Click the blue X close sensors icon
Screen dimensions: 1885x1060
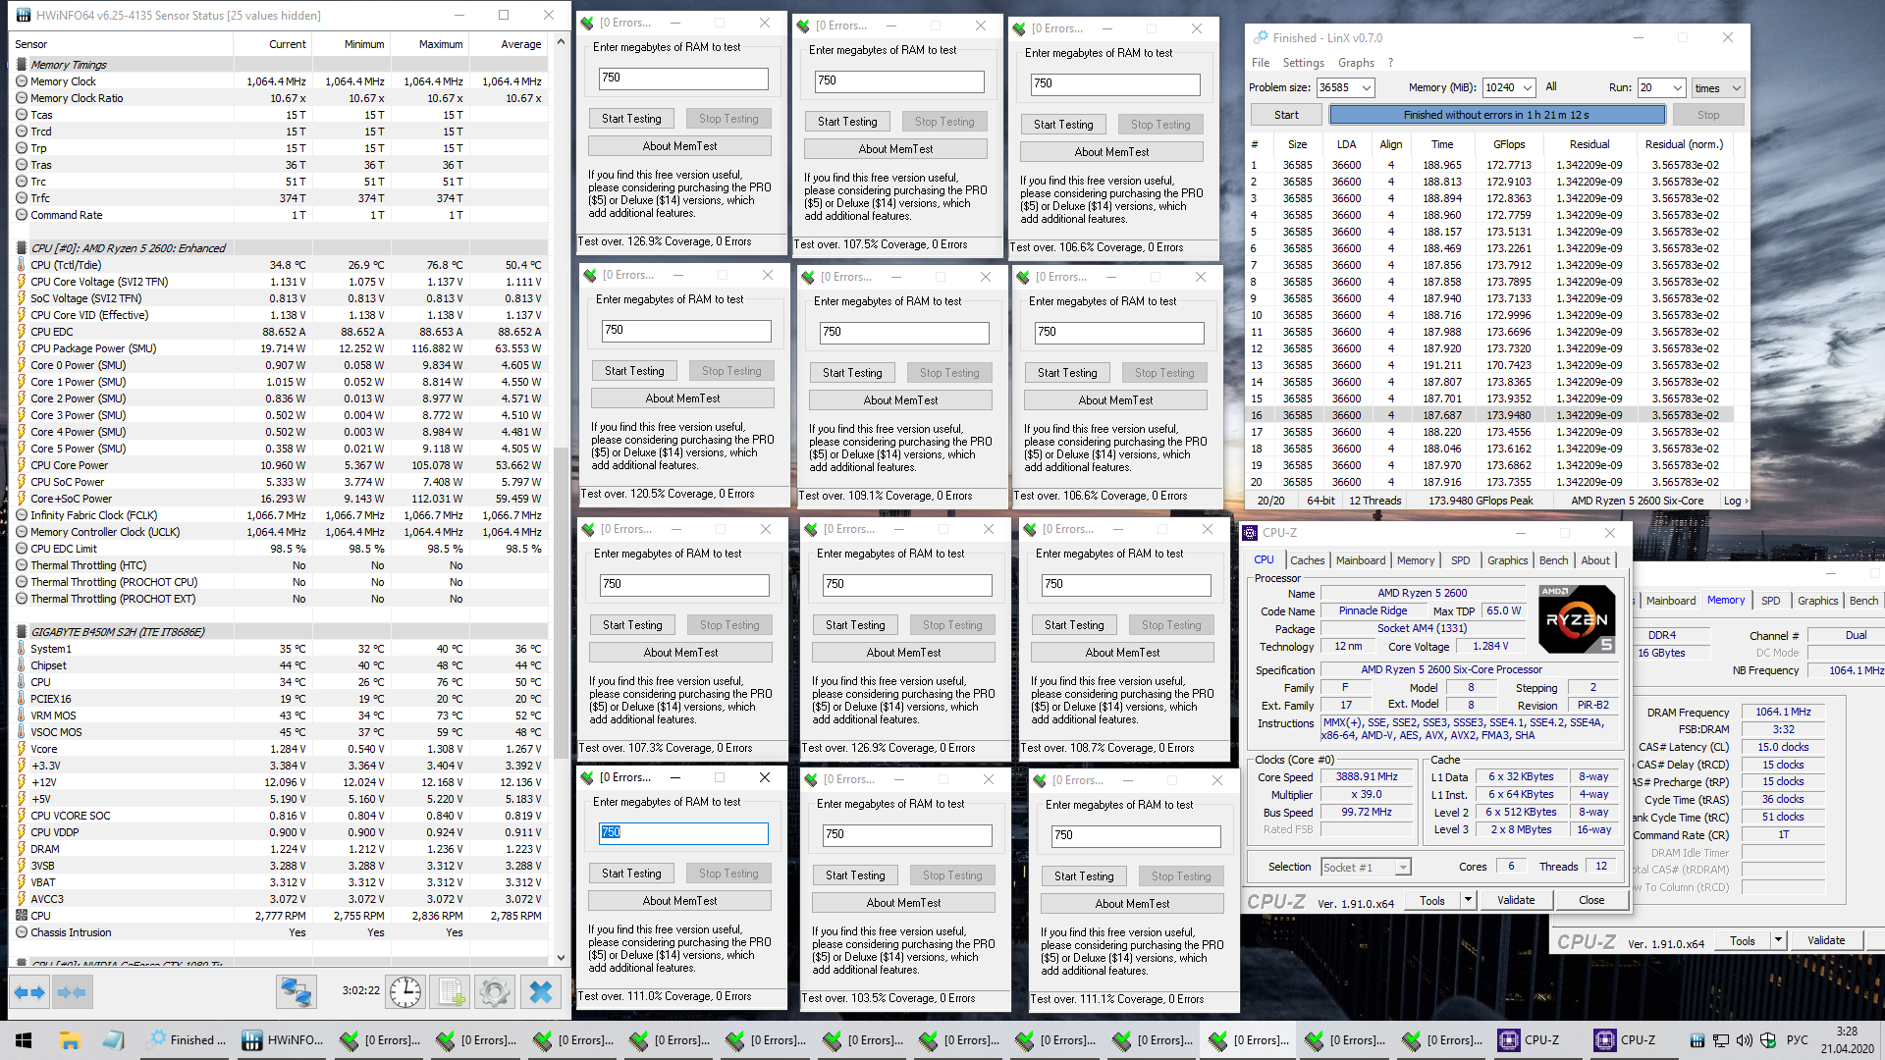[541, 992]
